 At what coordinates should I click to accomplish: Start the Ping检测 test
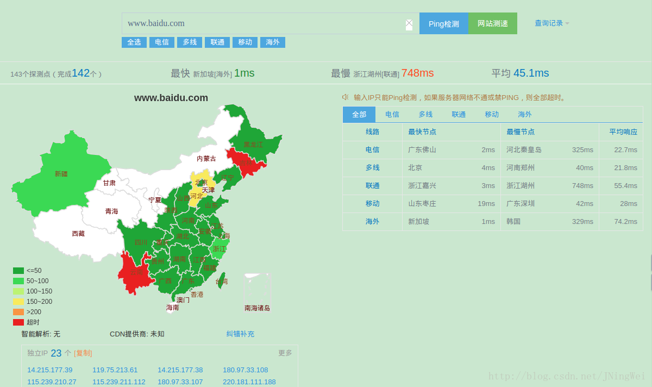444,23
